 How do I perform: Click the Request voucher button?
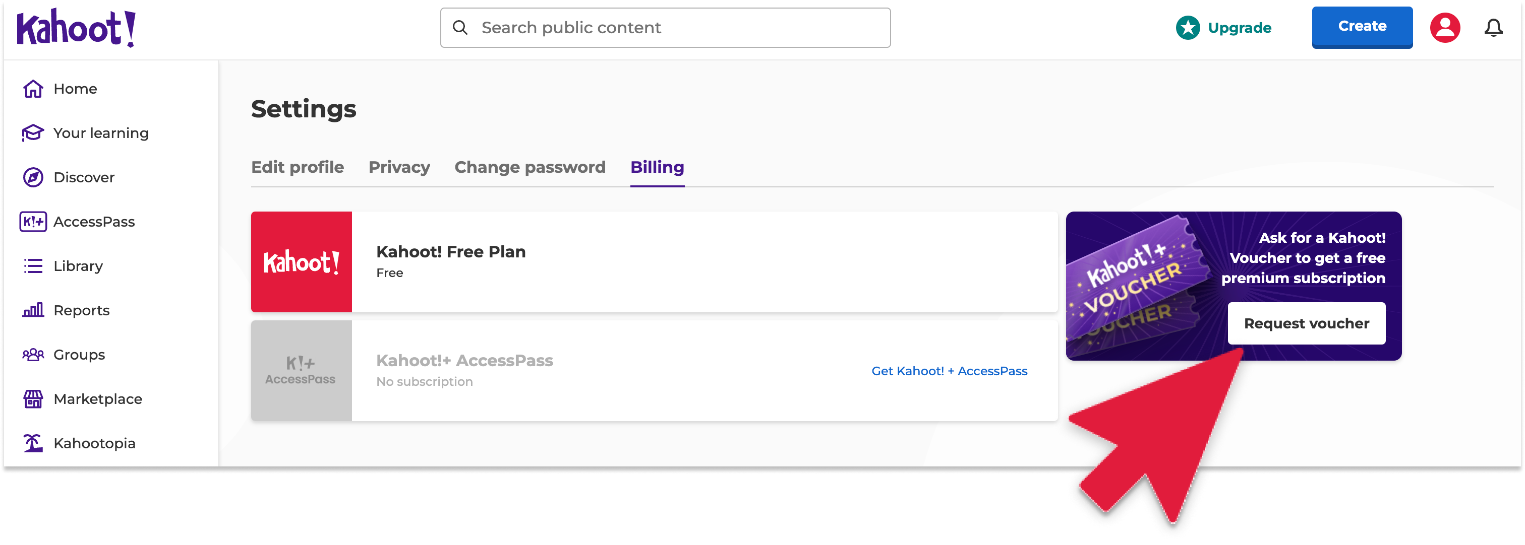pos(1306,323)
